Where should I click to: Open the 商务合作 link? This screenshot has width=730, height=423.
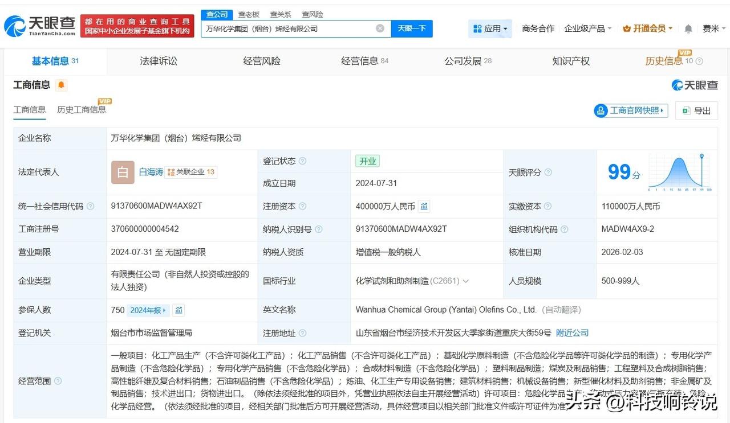click(x=538, y=28)
